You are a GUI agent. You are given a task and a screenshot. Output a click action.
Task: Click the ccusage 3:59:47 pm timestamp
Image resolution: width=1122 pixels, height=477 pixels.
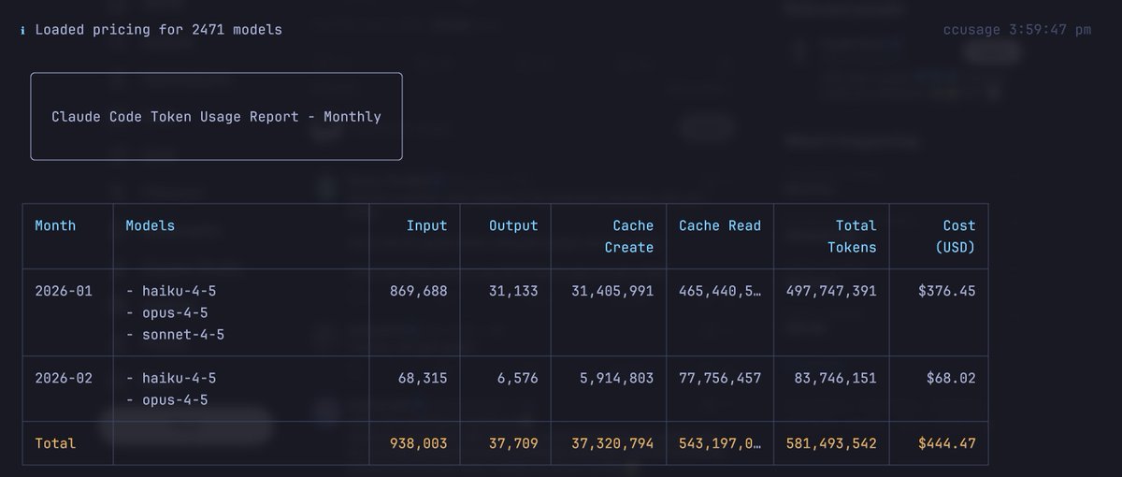(x=1017, y=30)
